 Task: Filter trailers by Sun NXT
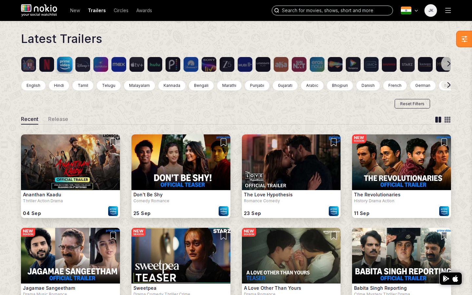coord(299,65)
